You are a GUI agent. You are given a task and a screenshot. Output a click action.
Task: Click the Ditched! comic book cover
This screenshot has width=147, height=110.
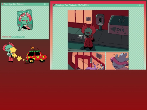(x=25, y=20)
